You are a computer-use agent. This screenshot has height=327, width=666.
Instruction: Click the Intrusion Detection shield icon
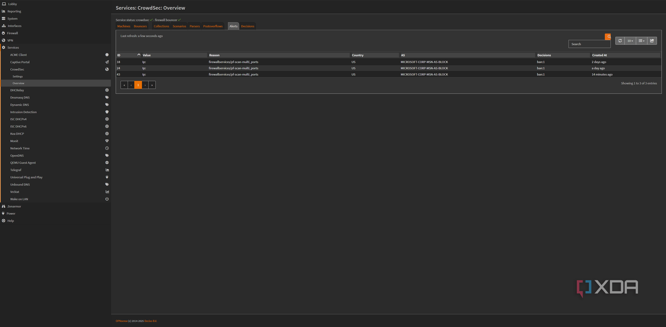point(107,112)
